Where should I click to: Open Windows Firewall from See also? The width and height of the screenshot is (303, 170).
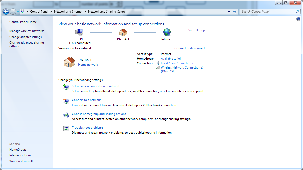21,161
